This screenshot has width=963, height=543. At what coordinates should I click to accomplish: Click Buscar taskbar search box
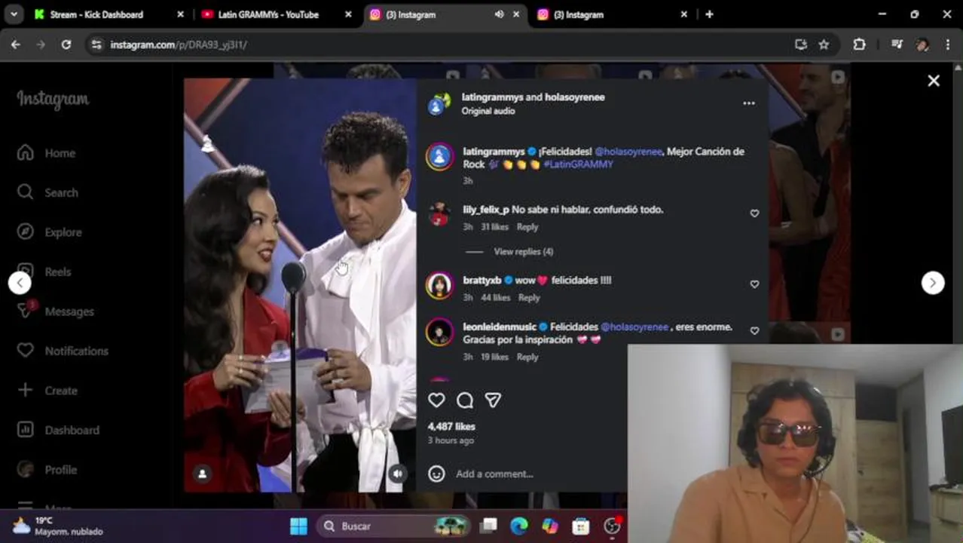click(x=393, y=526)
